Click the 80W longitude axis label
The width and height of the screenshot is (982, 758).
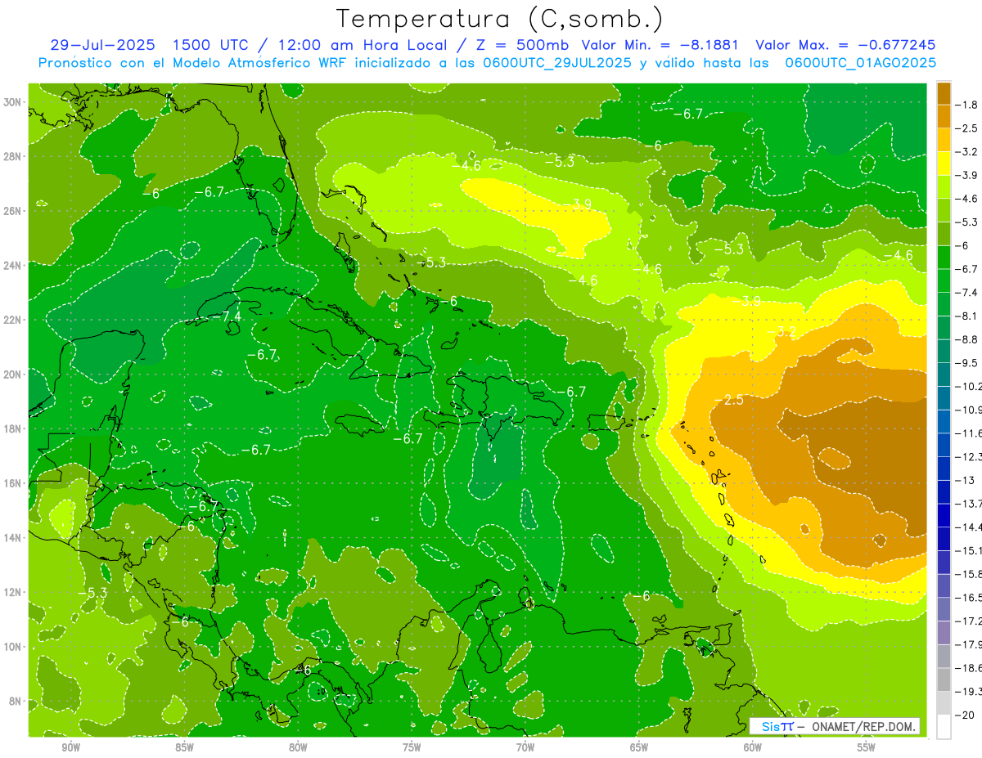(x=298, y=748)
